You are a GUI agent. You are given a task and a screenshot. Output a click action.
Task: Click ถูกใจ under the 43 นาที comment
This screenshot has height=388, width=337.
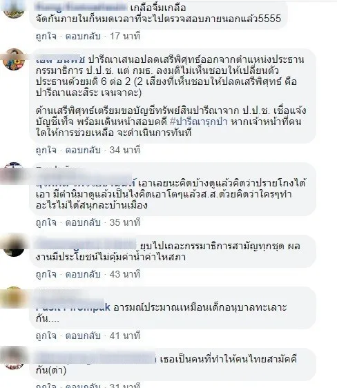46,274
